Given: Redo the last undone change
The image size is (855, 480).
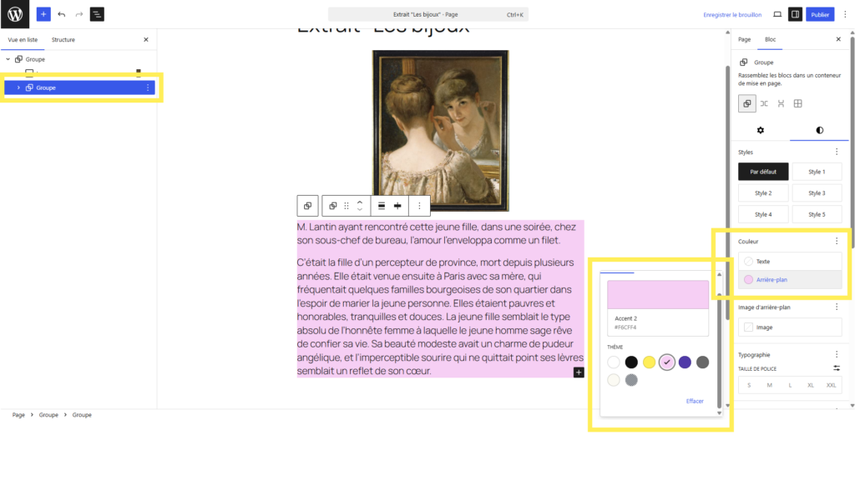Looking at the screenshot, I should pyautogui.click(x=79, y=14).
